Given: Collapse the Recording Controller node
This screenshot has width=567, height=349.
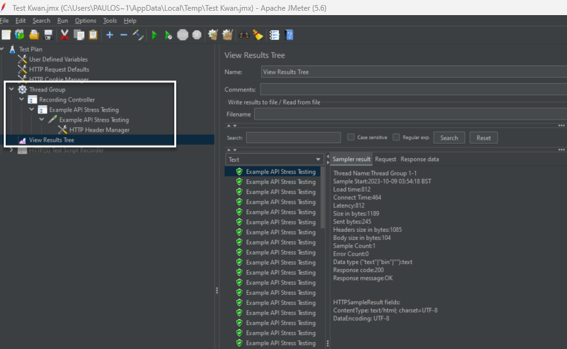Looking at the screenshot, I should click(x=21, y=100).
